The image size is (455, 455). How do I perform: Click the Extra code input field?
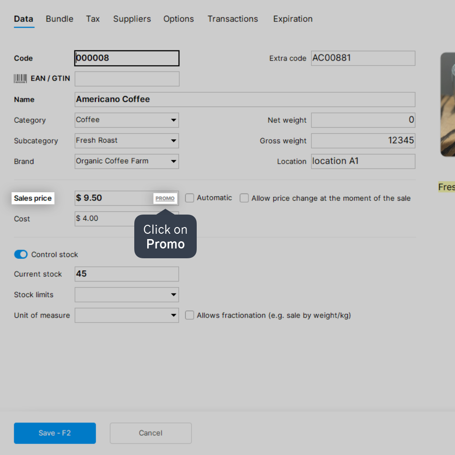pos(363,58)
